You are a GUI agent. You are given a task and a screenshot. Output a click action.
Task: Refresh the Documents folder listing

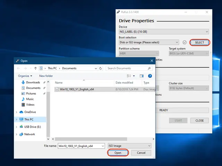point(101,68)
